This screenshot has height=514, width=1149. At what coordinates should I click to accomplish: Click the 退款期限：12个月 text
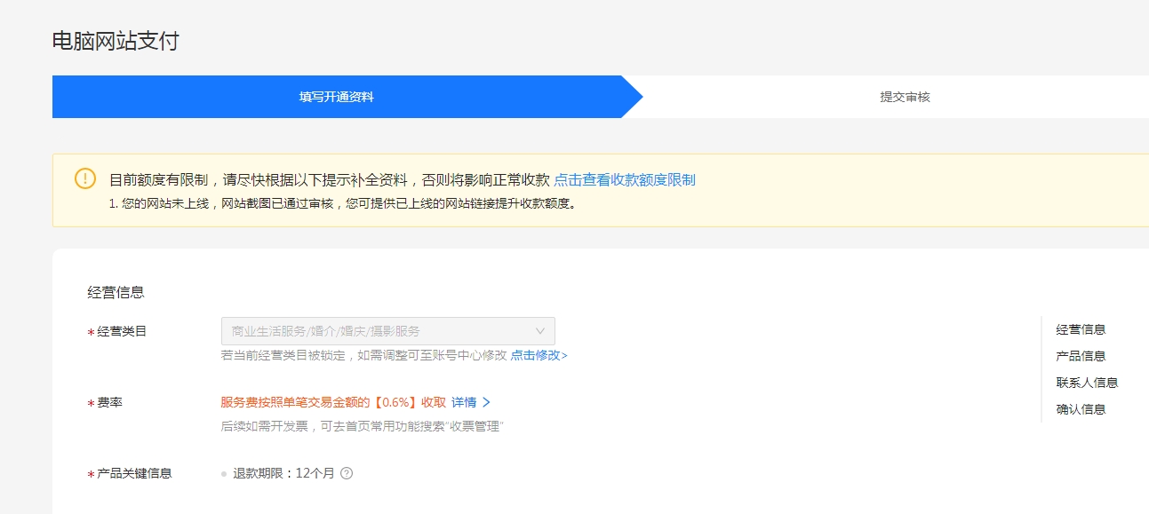pyautogui.click(x=283, y=473)
